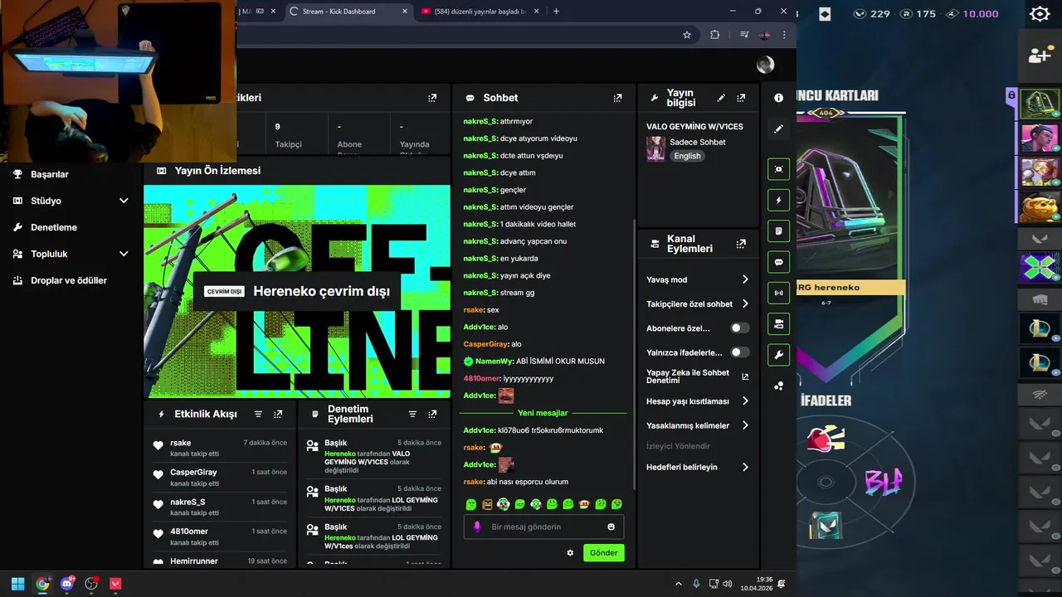This screenshot has height=597, width=1062.
Task: Click username NamenWy in chat
Action: coord(494,362)
